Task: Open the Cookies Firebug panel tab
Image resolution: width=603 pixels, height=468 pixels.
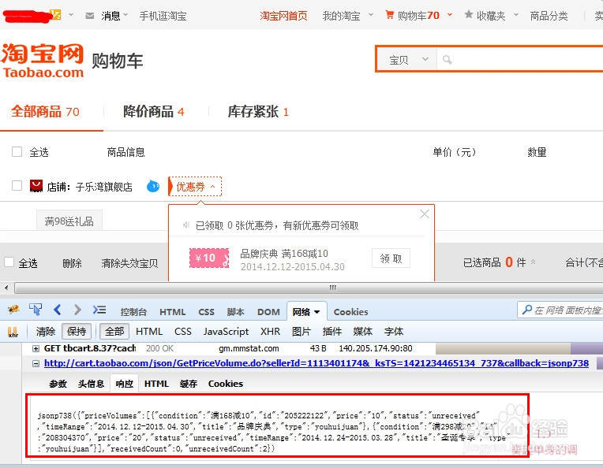Action: pos(350,312)
